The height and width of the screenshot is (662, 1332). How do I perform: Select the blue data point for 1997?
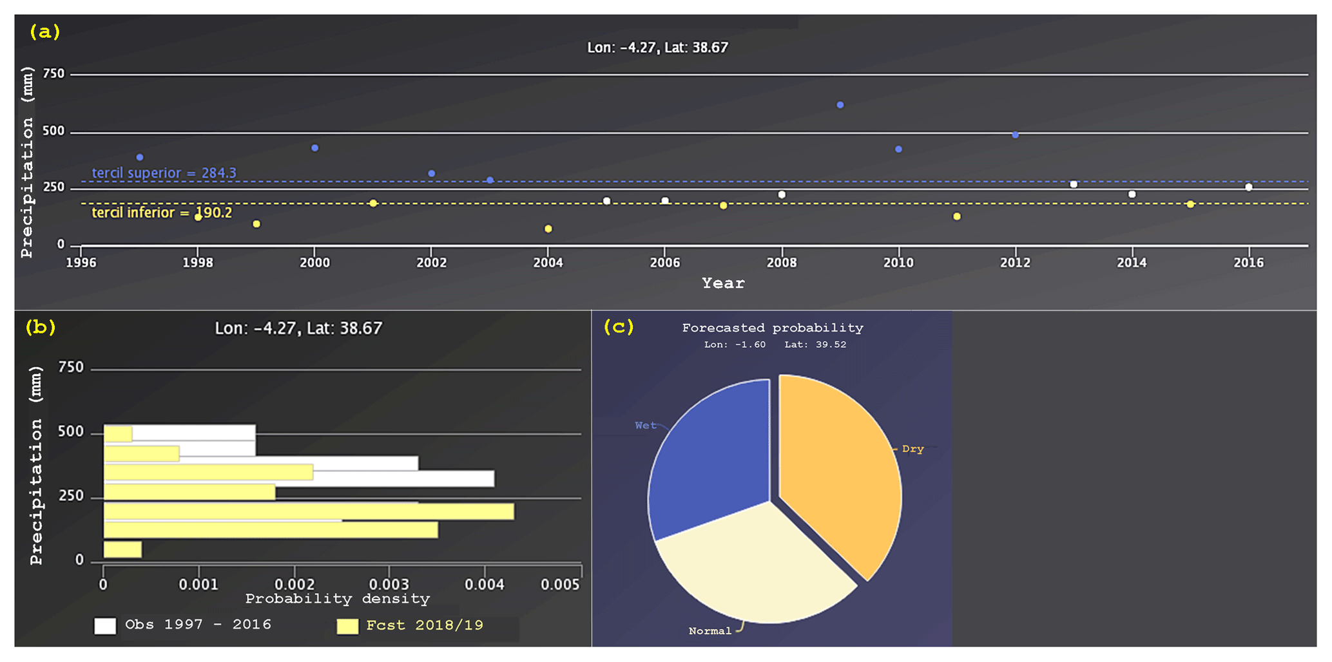point(140,157)
